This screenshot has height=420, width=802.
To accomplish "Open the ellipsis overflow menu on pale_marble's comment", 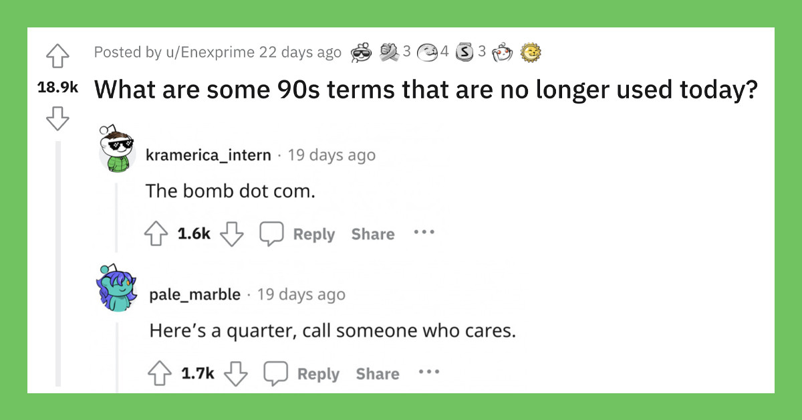I will pos(428,373).
